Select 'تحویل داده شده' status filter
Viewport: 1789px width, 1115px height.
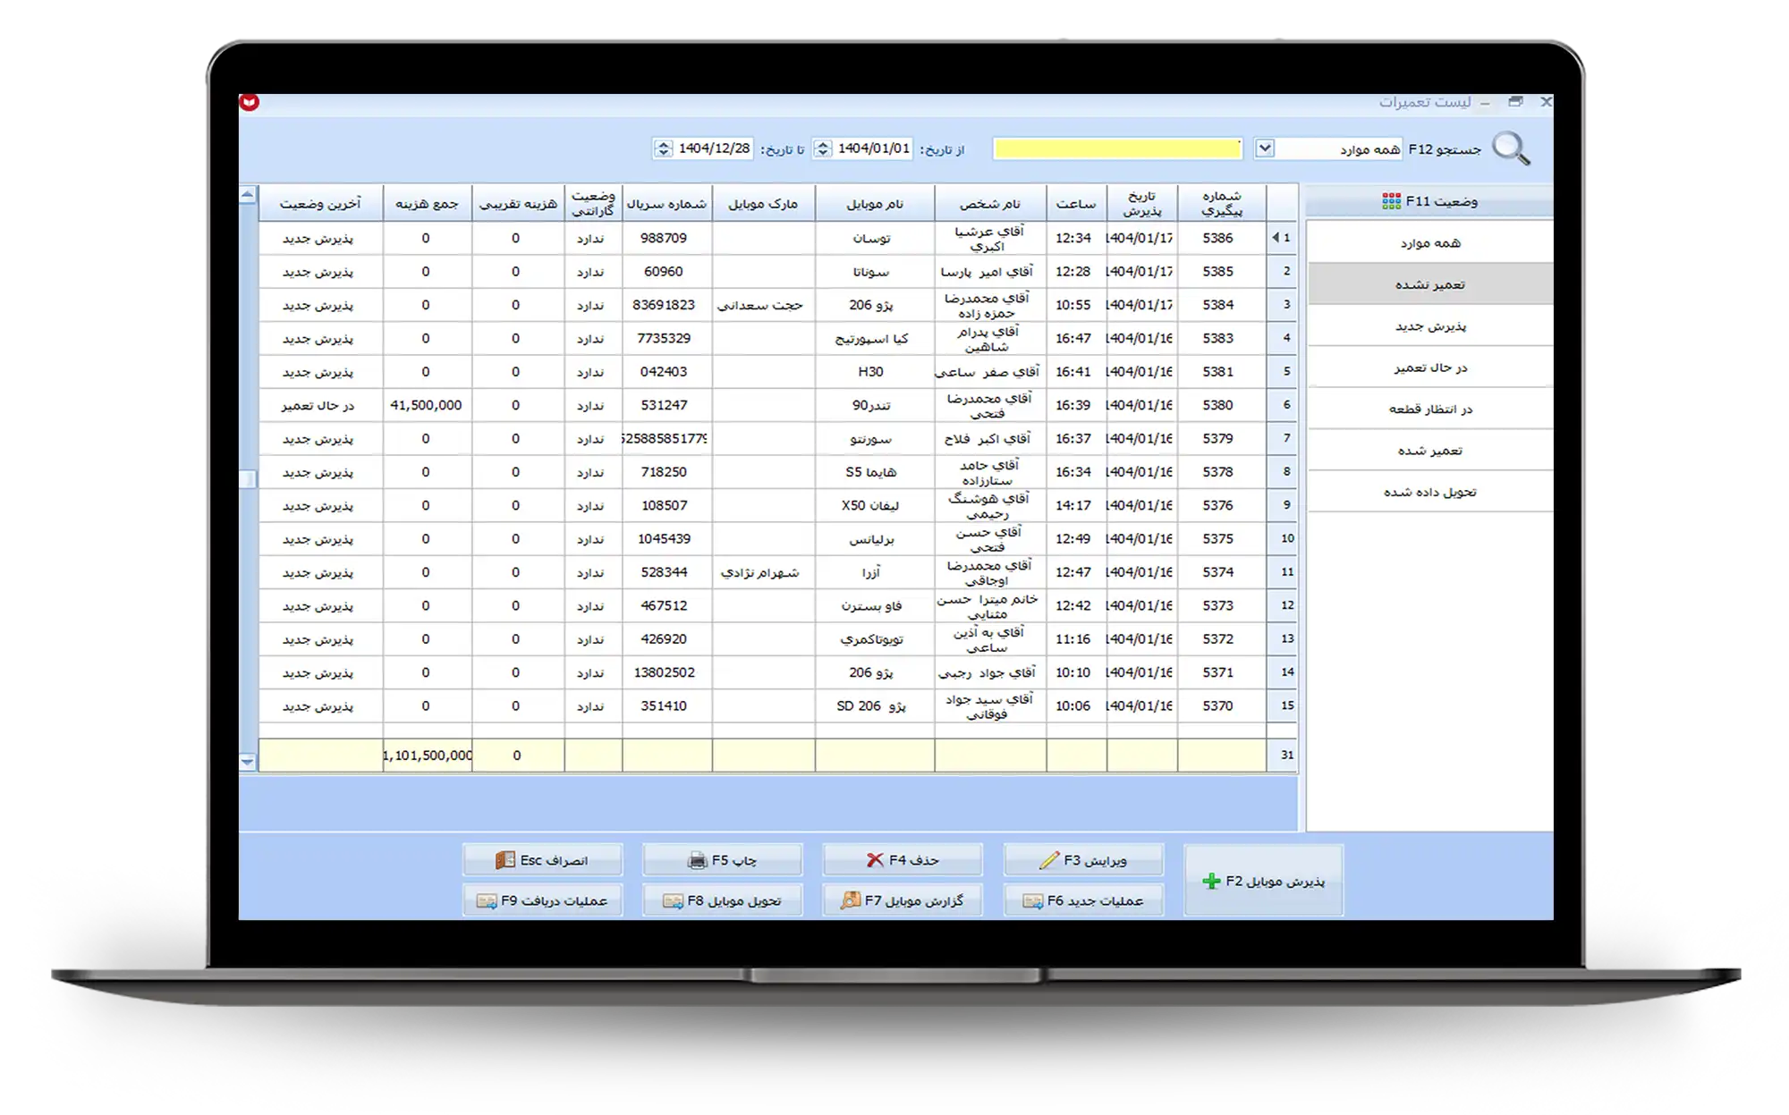tap(1429, 492)
